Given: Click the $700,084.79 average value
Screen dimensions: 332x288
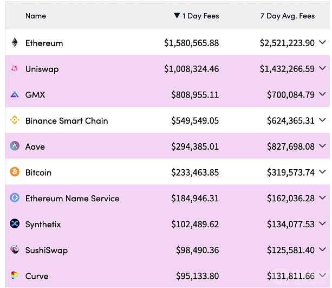Looking at the screenshot, I should (291, 95).
